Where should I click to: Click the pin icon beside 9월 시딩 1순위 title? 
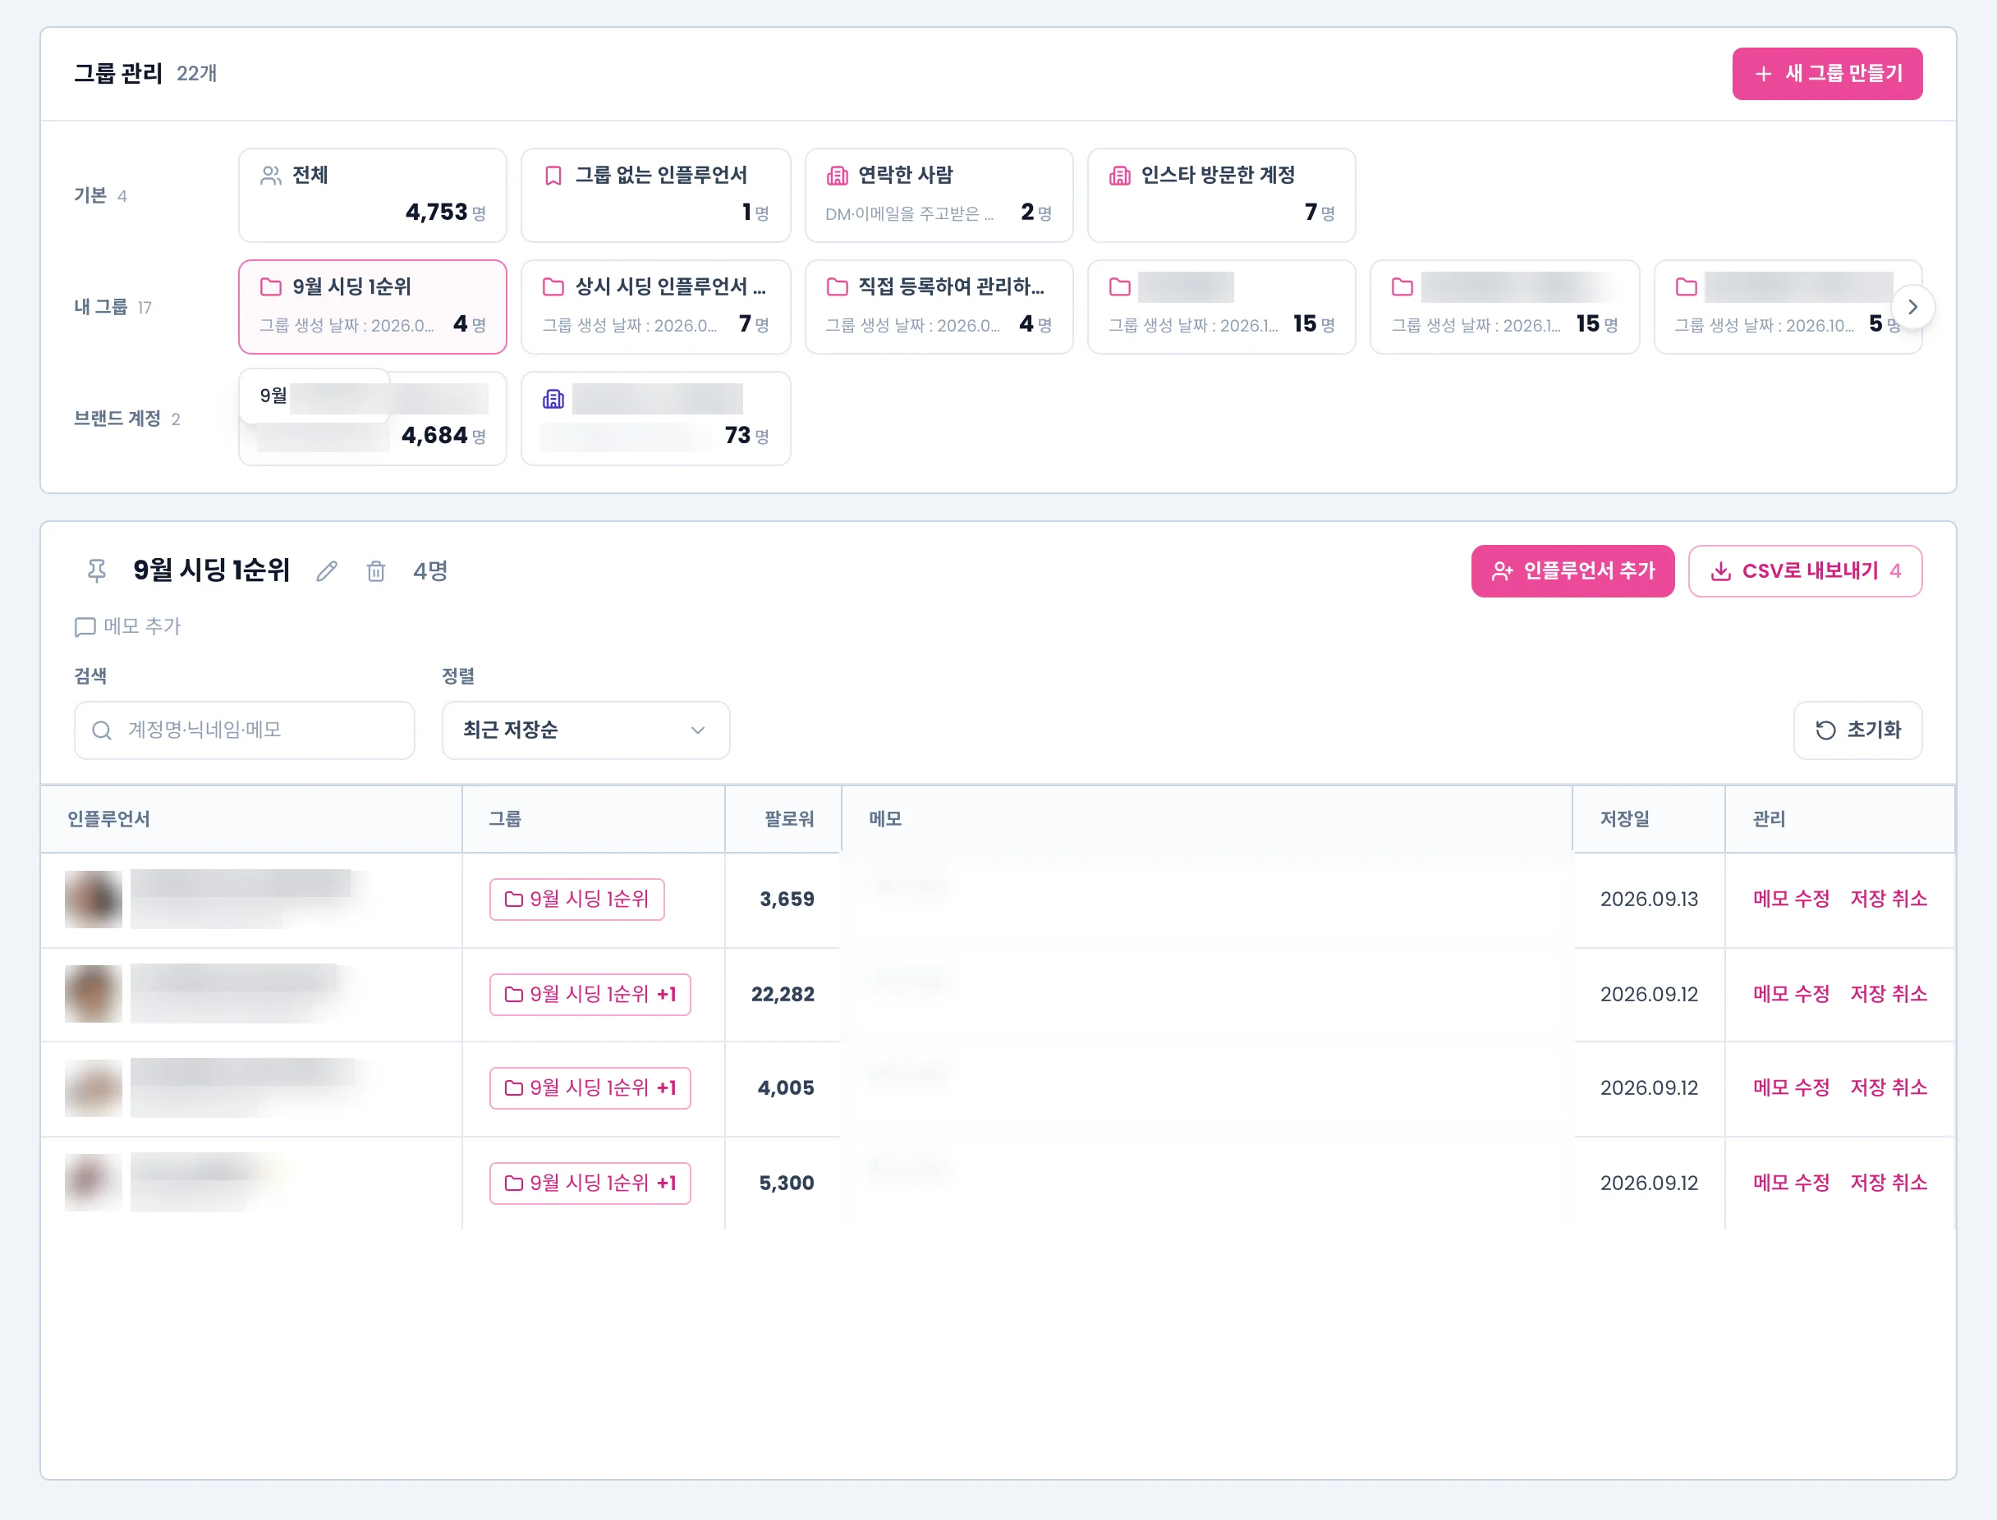97,570
